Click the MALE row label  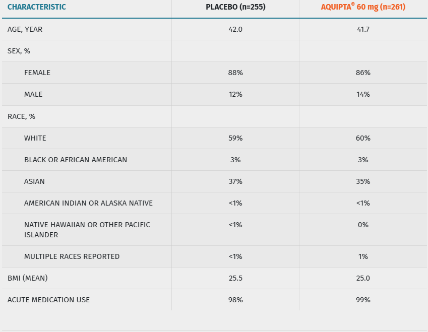point(33,94)
